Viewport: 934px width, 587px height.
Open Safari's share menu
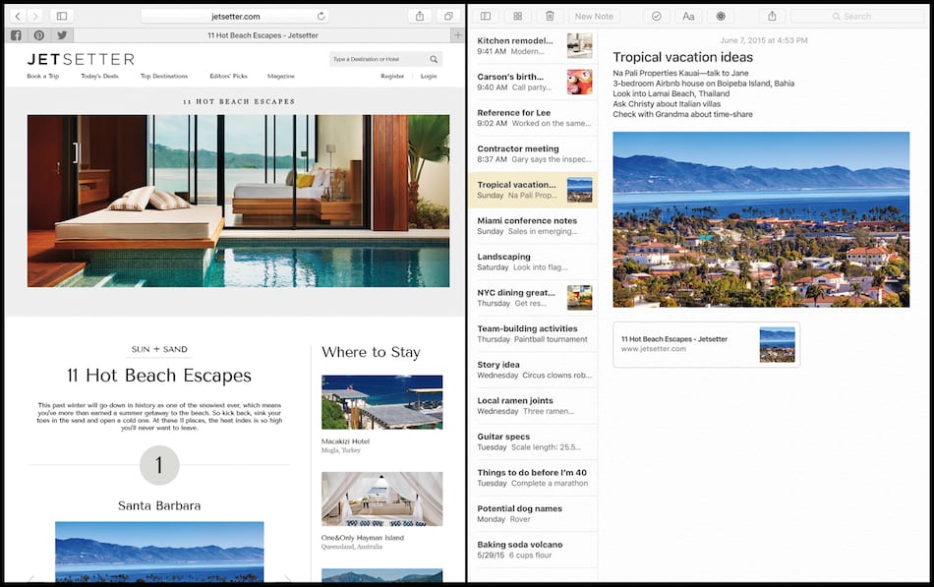[420, 16]
